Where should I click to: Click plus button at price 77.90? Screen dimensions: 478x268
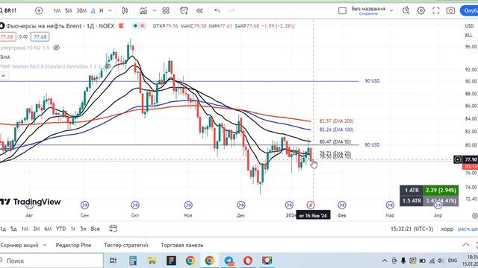pyautogui.click(x=457, y=159)
